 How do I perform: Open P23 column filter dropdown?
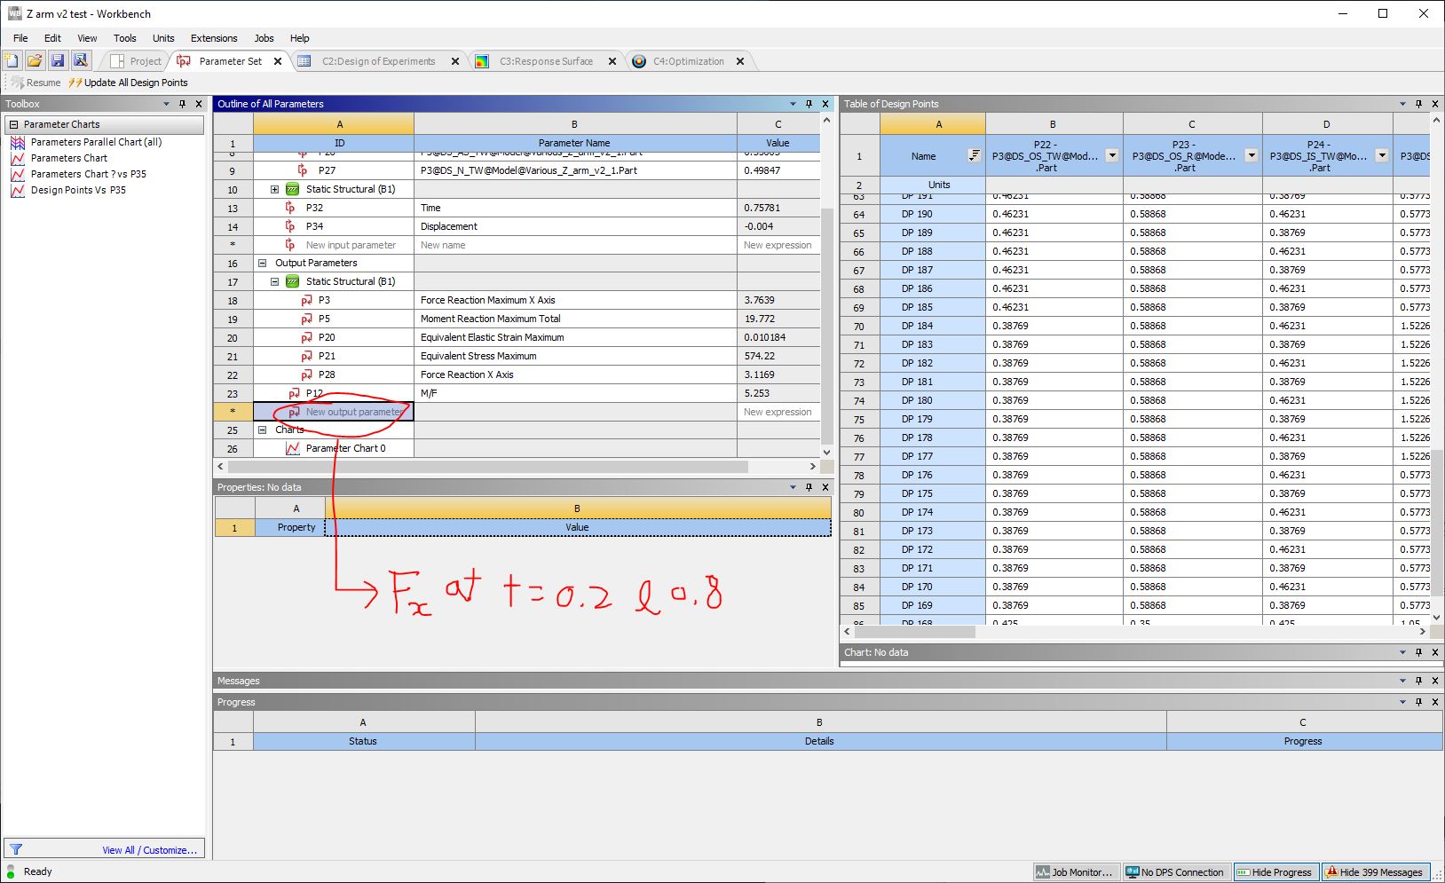[1252, 155]
